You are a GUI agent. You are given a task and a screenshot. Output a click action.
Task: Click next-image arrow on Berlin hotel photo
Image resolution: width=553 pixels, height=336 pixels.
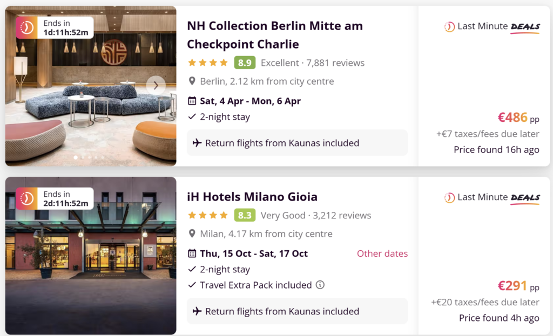(x=156, y=85)
